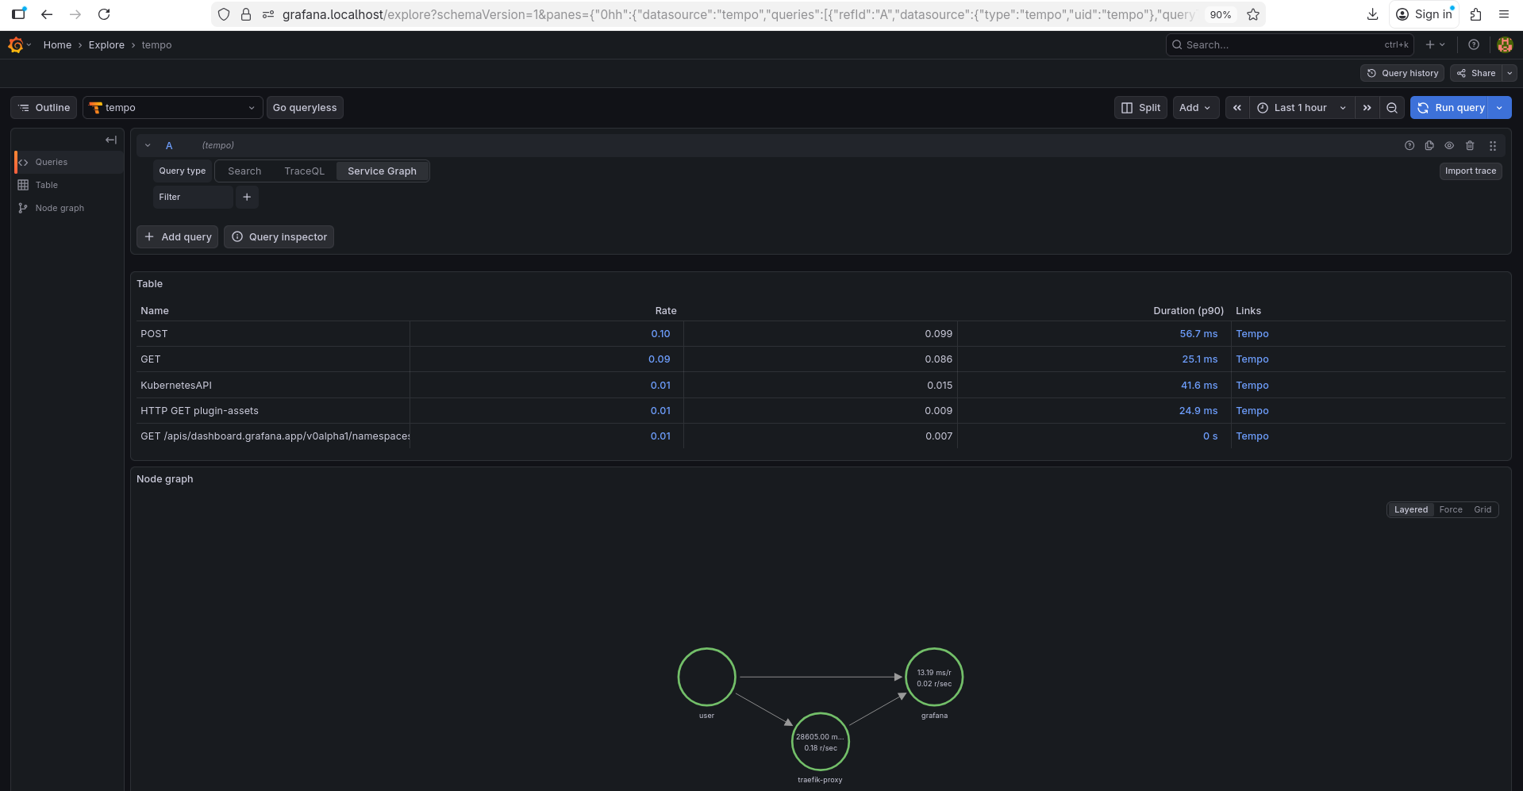Select the user node in graph
The height and width of the screenshot is (791, 1523).
706,678
